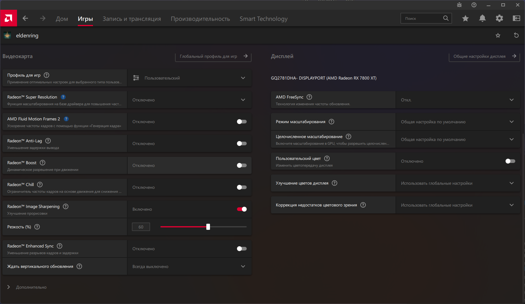Screen dimensions: 525x304
Task: Open help icon in title bar
Action: (x=474, y=5)
